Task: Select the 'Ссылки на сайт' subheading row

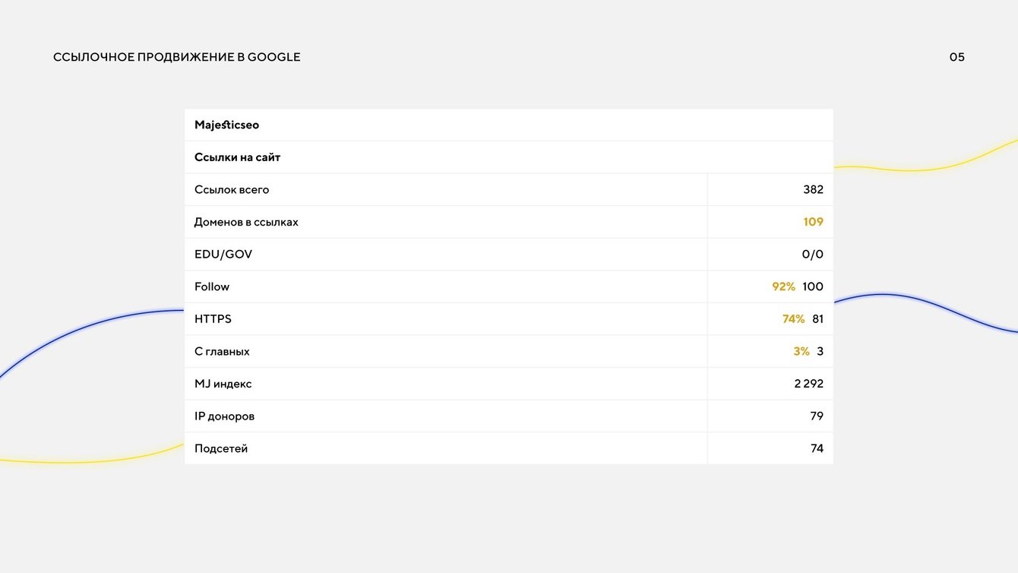Action: tap(237, 157)
